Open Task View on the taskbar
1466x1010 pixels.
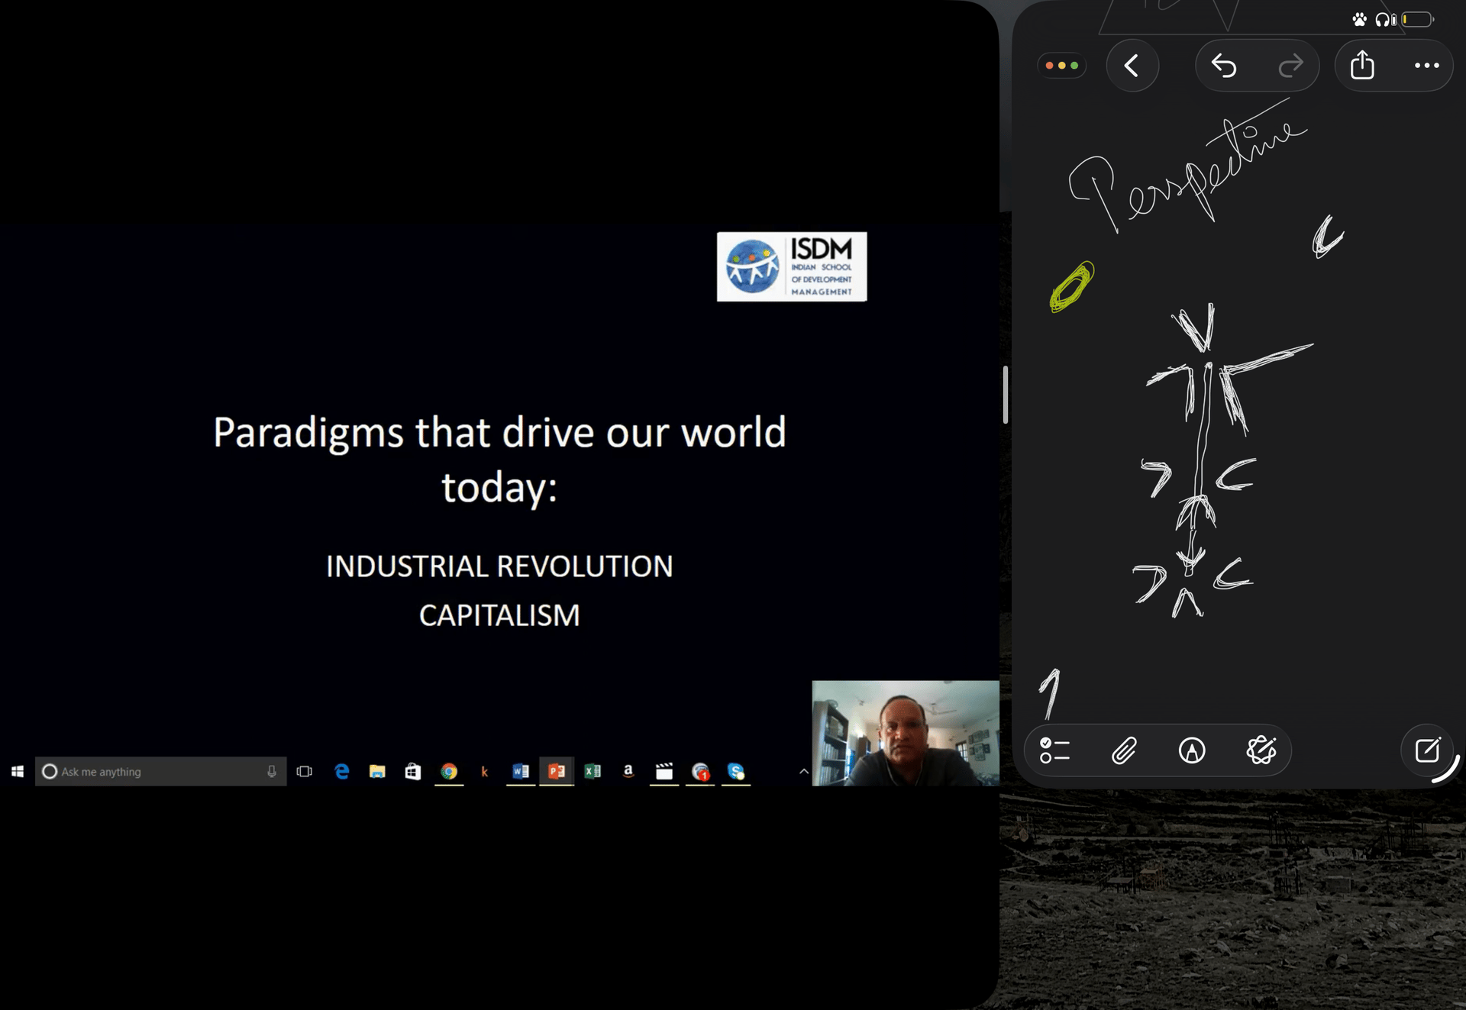point(304,772)
